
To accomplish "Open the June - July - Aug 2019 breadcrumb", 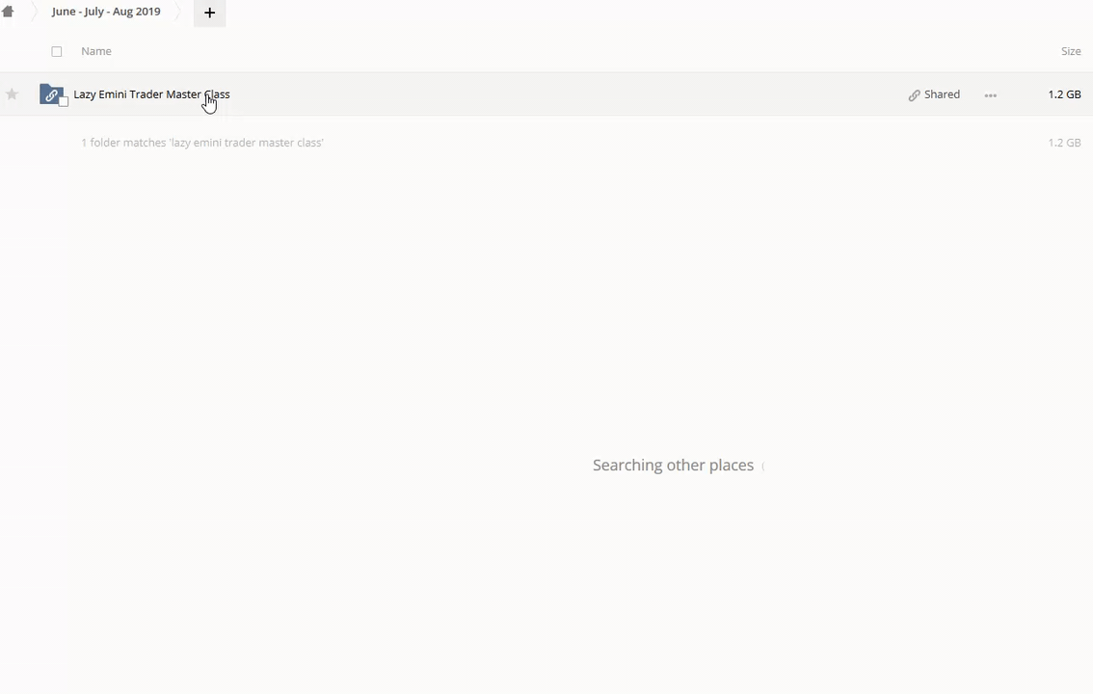I will pyautogui.click(x=106, y=12).
